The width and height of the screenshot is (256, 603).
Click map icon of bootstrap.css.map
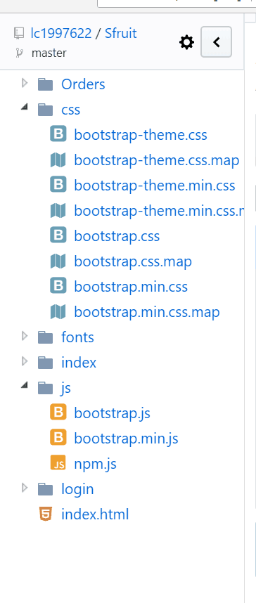[x=58, y=261]
